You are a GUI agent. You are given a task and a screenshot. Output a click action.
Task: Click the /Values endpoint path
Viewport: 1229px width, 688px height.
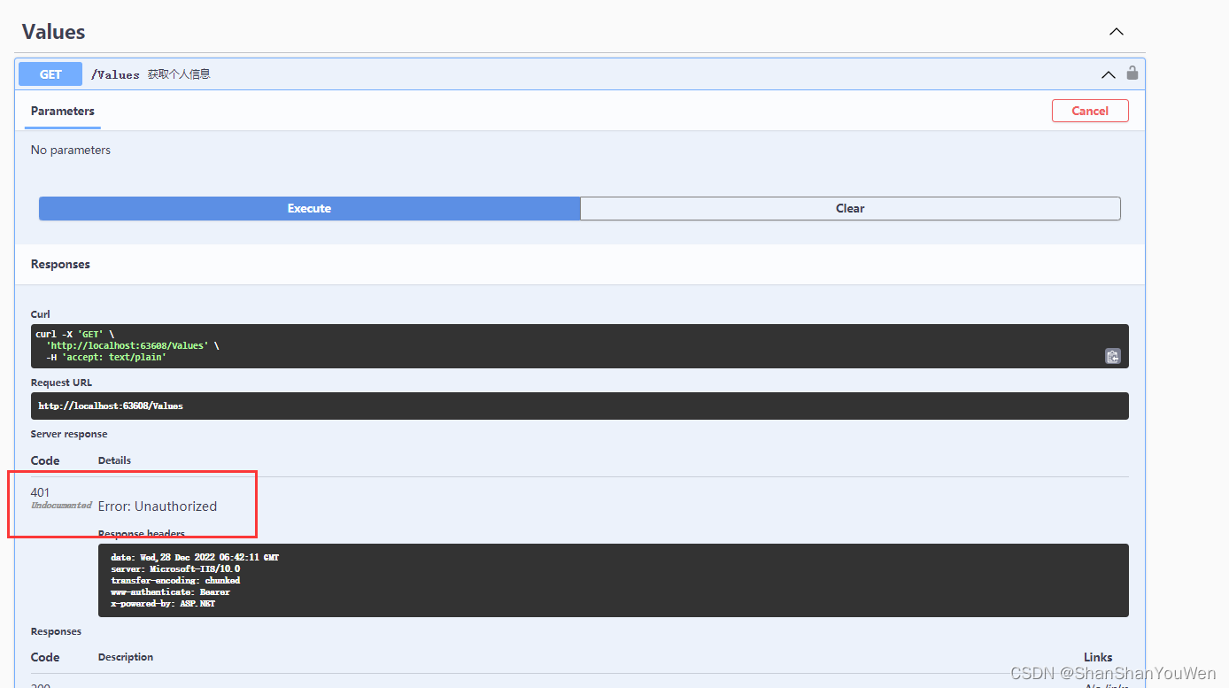coord(115,74)
